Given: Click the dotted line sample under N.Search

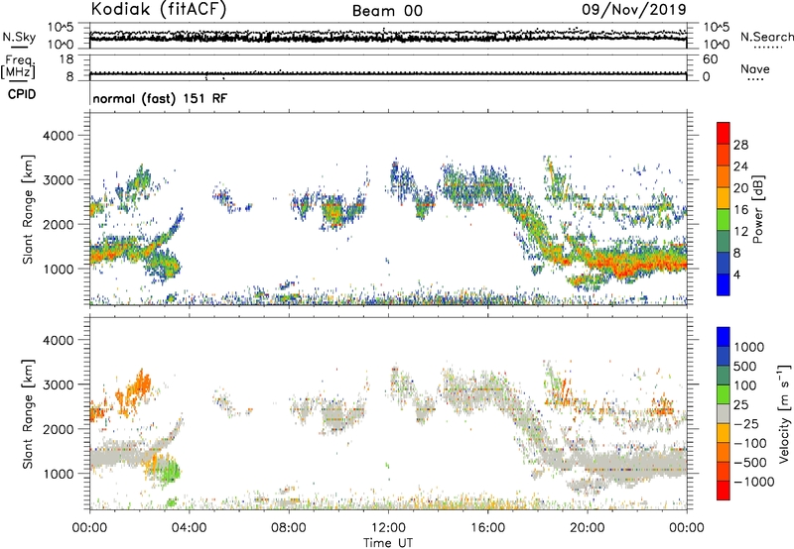Looking at the screenshot, I should pyautogui.click(x=767, y=48).
